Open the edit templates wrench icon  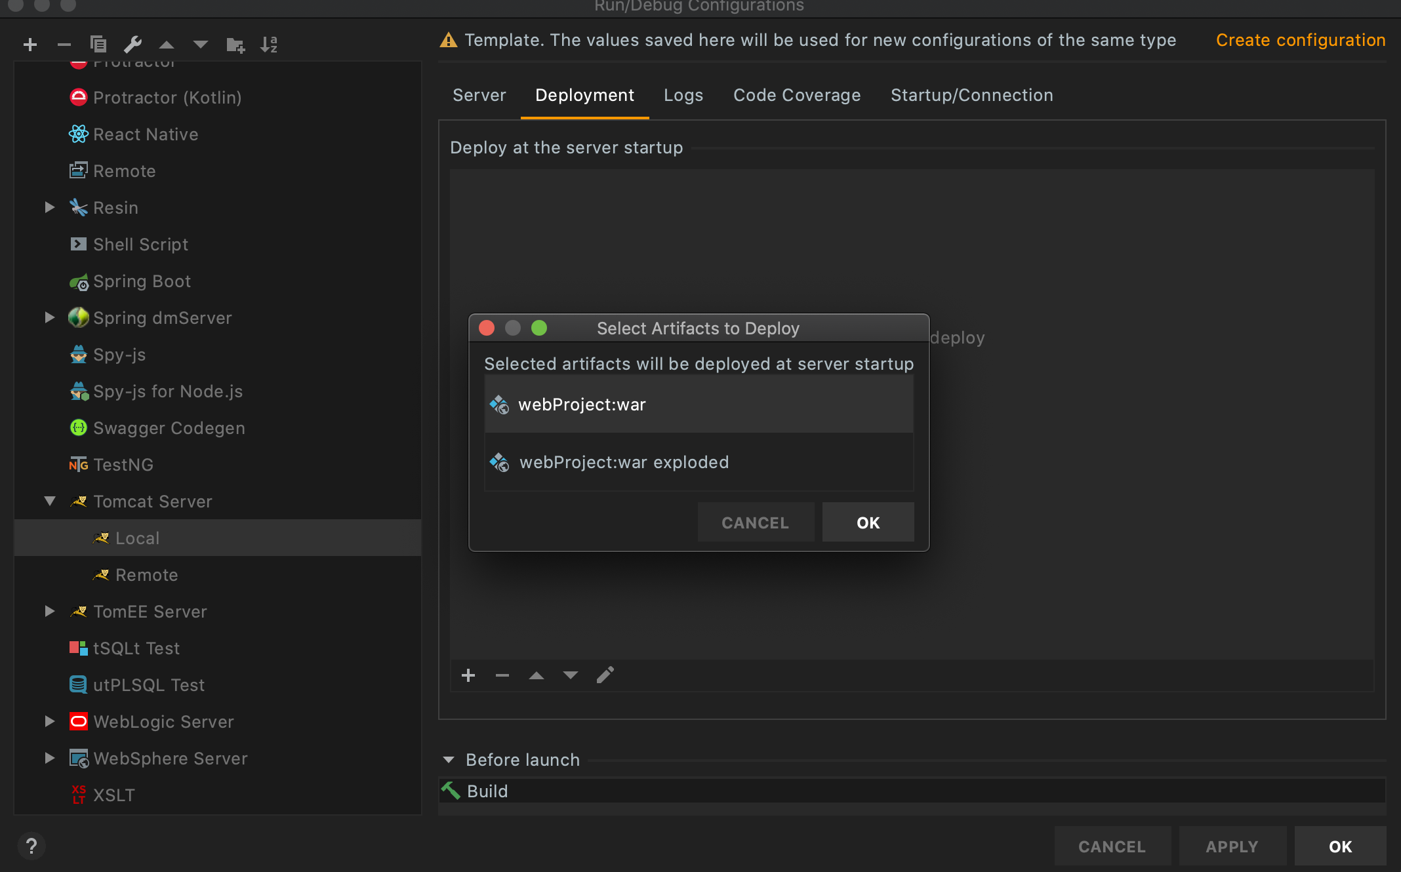pyautogui.click(x=132, y=45)
